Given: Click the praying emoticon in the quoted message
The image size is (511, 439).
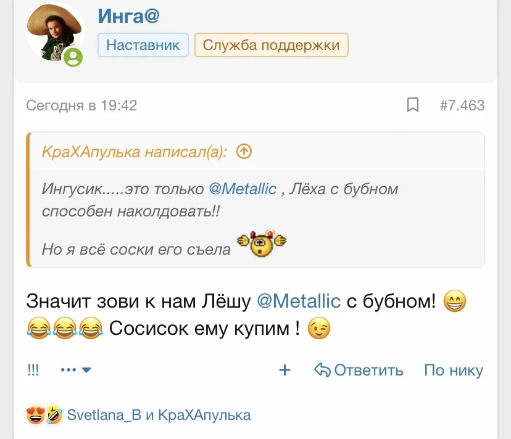Looking at the screenshot, I should [262, 245].
